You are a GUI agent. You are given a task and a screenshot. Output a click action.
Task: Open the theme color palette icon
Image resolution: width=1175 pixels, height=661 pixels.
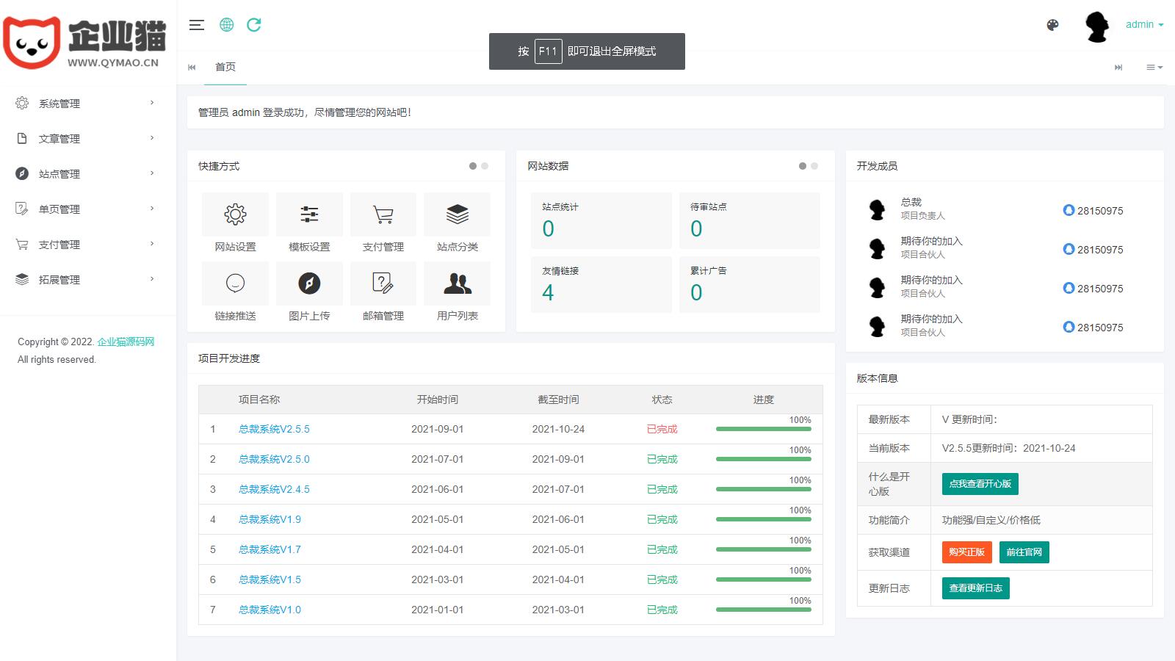(x=1052, y=25)
